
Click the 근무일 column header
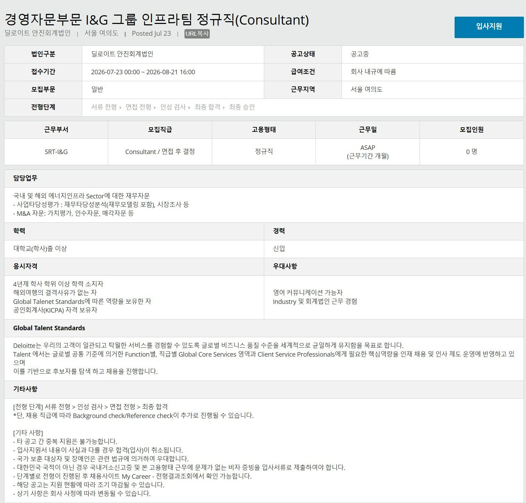(x=368, y=130)
